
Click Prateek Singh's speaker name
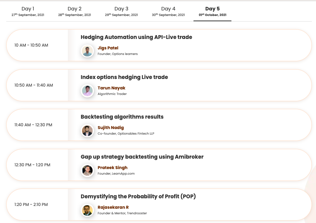click(112, 168)
